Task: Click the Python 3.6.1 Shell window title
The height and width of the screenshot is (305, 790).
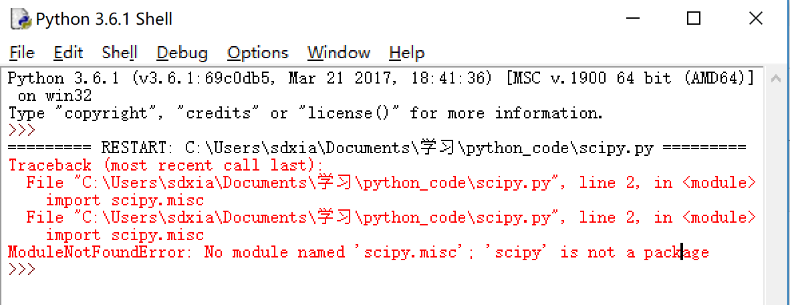Action: click(104, 19)
